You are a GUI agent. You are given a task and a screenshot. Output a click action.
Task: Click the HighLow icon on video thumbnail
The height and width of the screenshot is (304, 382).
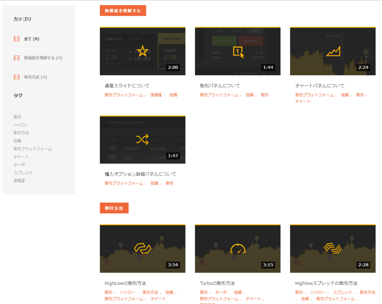click(x=142, y=248)
